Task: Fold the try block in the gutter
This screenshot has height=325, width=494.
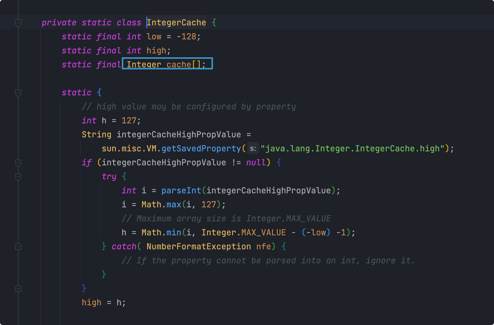Action: click(18, 177)
